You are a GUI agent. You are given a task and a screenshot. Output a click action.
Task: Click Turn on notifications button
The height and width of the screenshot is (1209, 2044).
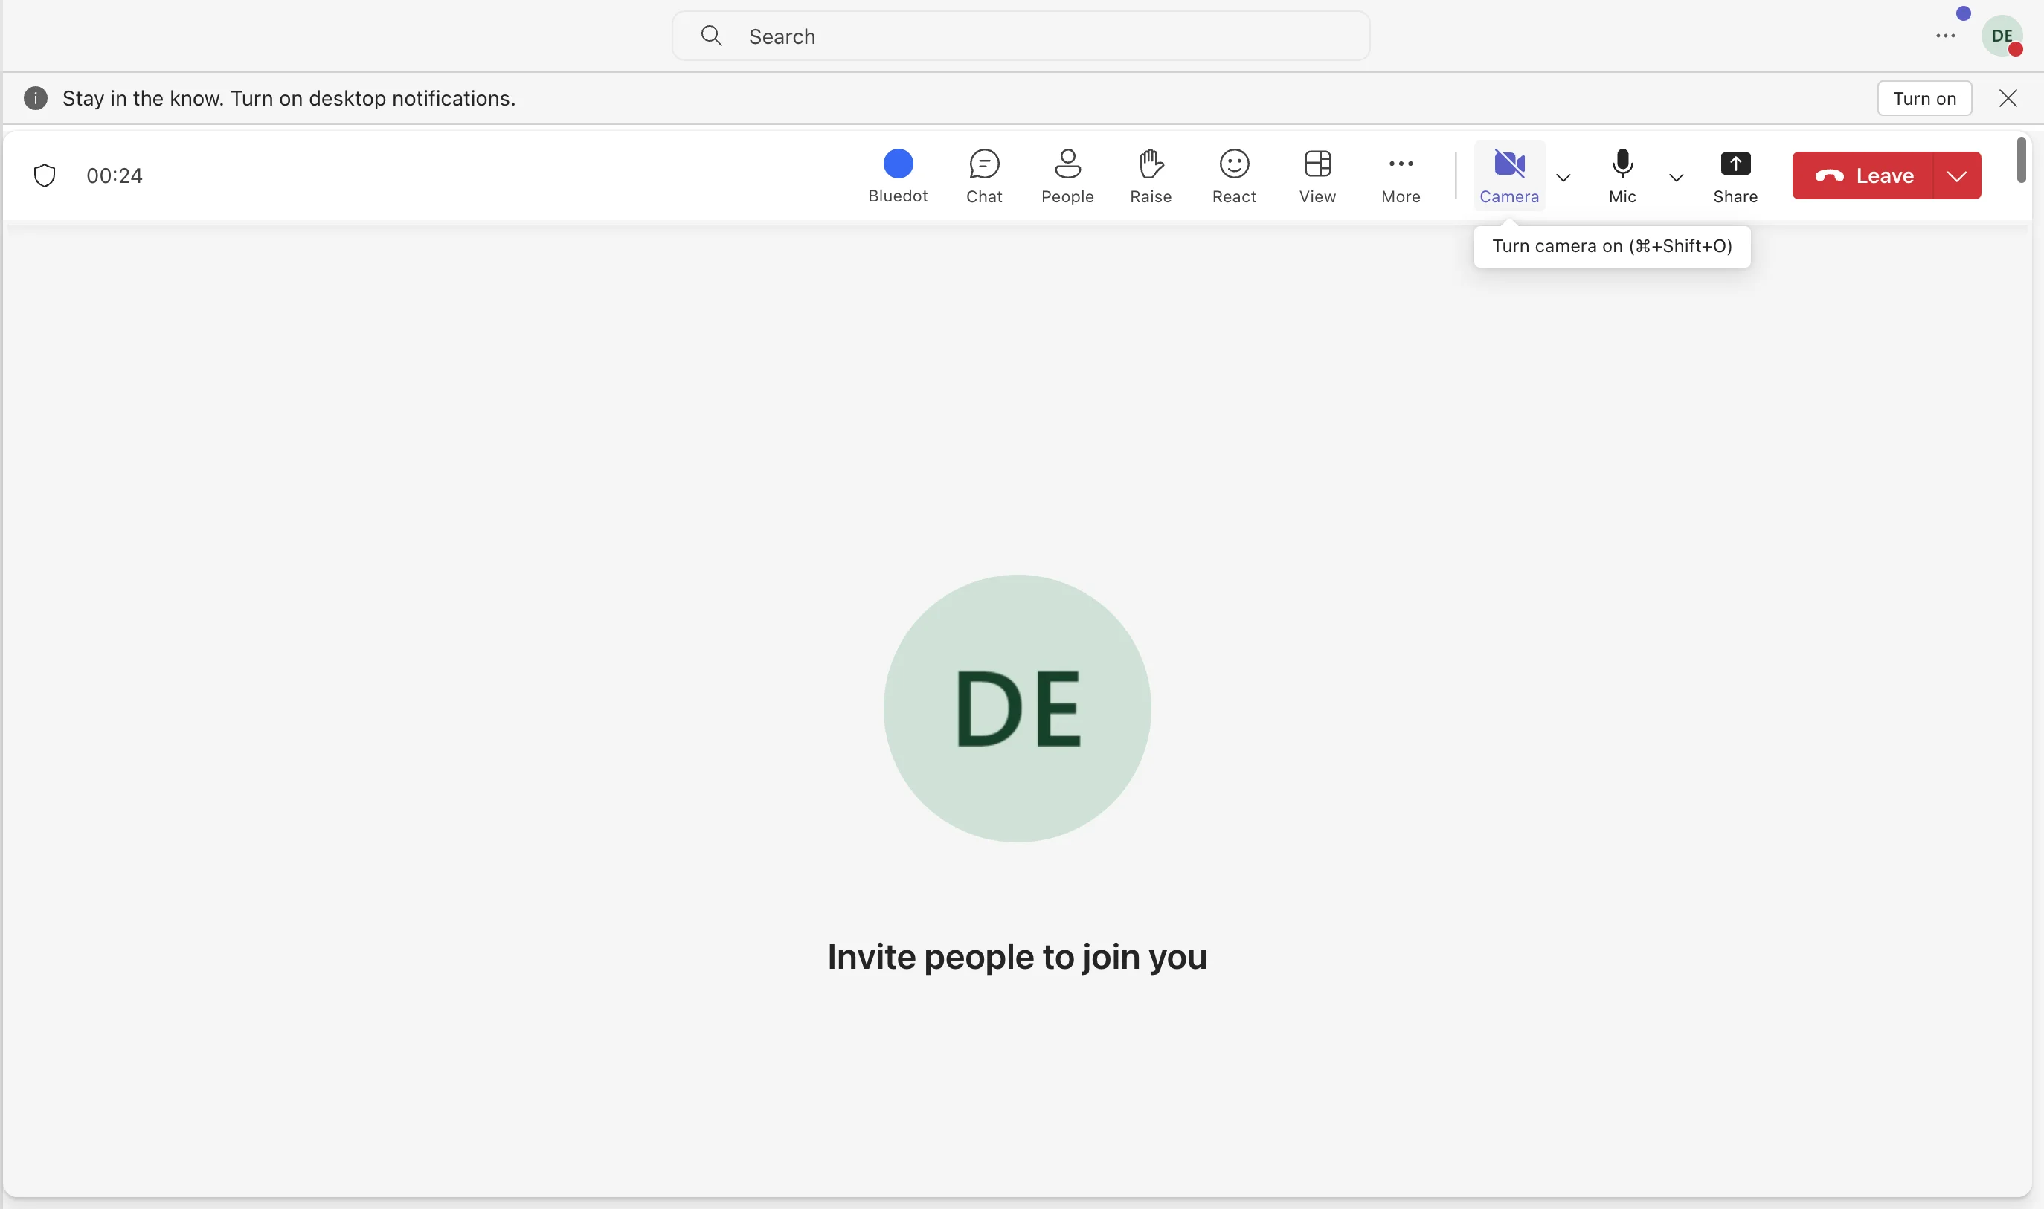click(x=1924, y=98)
